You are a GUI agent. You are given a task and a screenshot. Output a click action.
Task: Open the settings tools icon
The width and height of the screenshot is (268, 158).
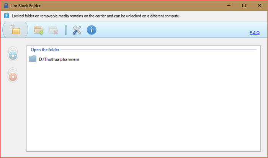pyautogui.click(x=77, y=30)
